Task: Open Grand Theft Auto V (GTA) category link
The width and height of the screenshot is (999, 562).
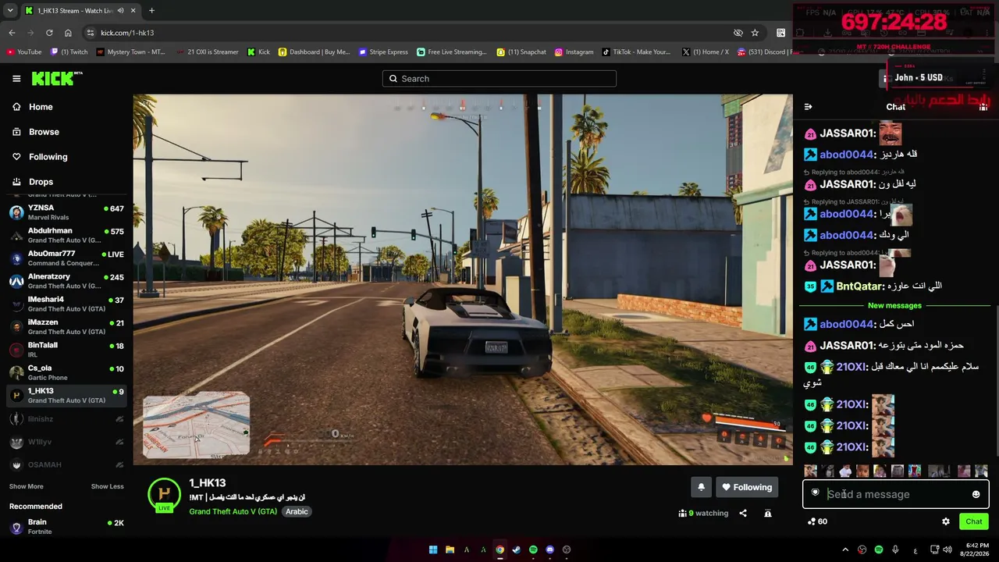Action: 233,511
